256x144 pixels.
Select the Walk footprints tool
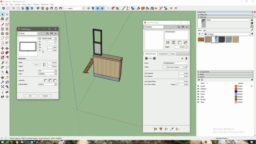pyautogui.click(x=2, y=97)
